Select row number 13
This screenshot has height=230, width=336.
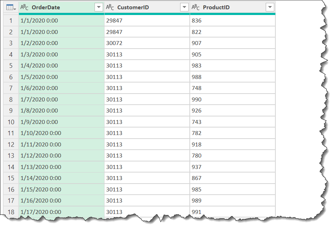pyautogui.click(x=11, y=156)
